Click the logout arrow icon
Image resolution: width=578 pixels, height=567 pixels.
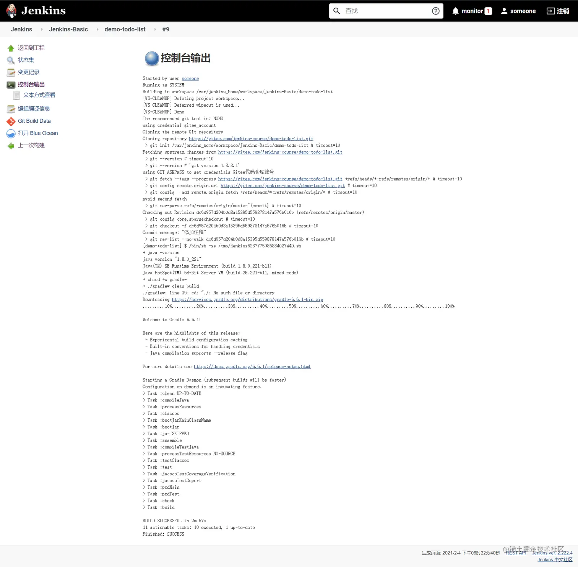tap(550, 11)
